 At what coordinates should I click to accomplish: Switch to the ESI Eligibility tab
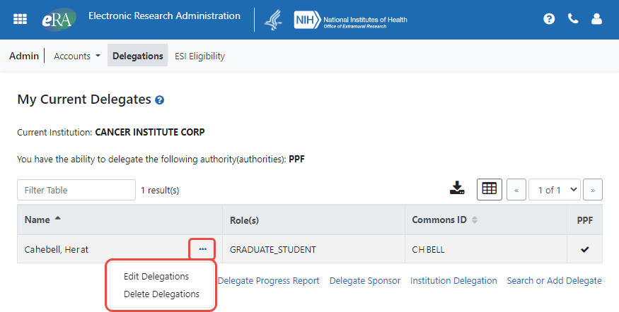click(199, 56)
